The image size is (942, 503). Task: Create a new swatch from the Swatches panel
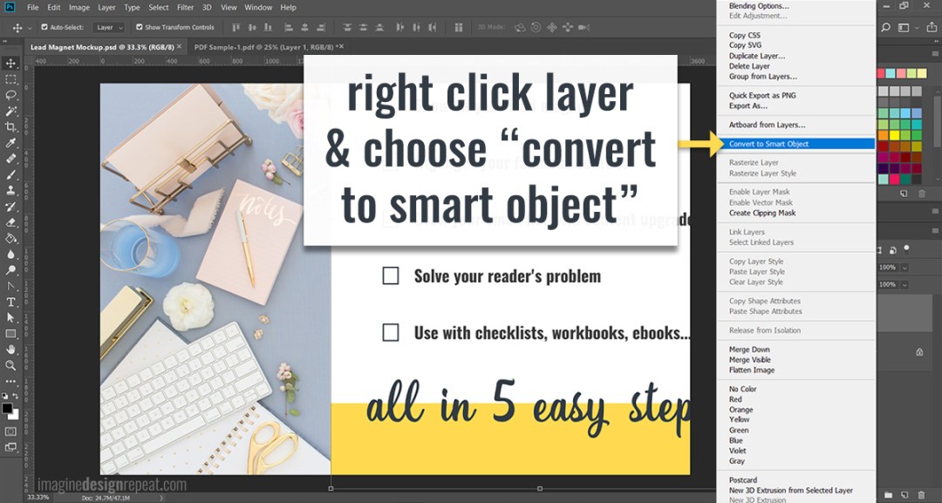[x=904, y=194]
